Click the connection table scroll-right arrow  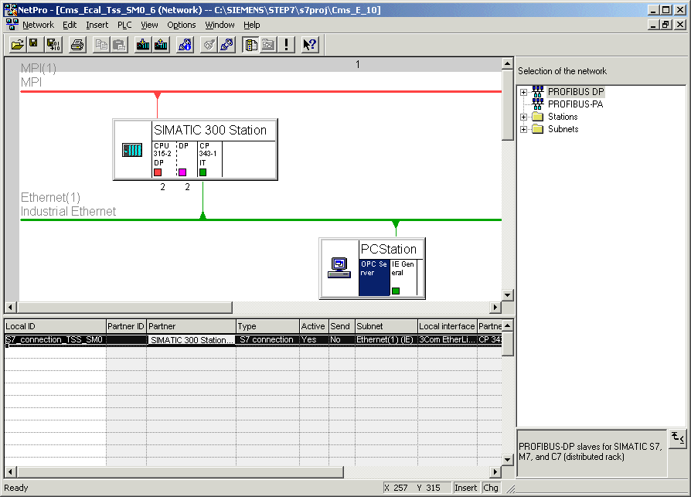(495, 472)
